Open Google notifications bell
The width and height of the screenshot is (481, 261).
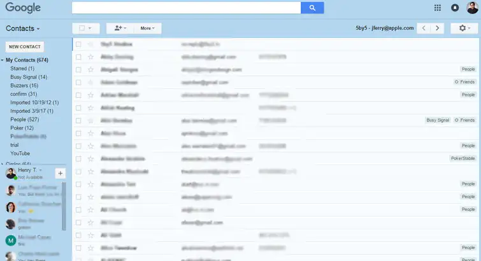point(455,8)
